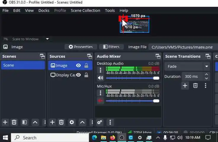218x142 pixels.
Task: Open Microsoft Edge from taskbar
Action: [x=94, y=138]
